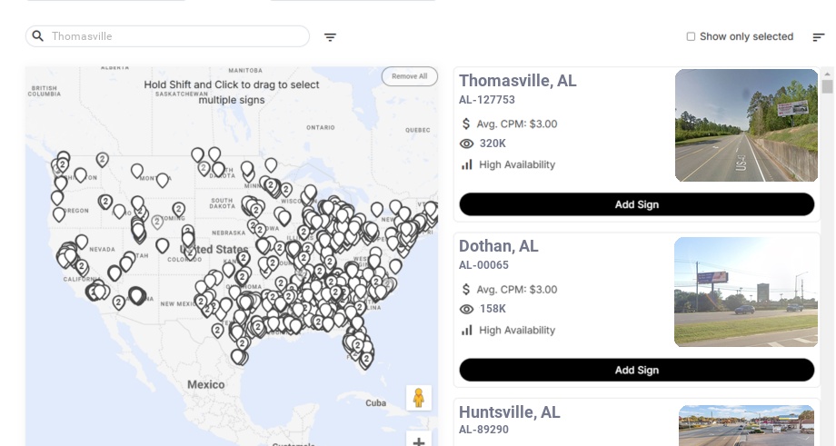Open Dothan billboard thumbnail photo
This screenshot has height=446, width=836.
click(746, 292)
